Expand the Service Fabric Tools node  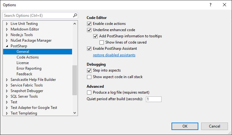tap(7, 86)
